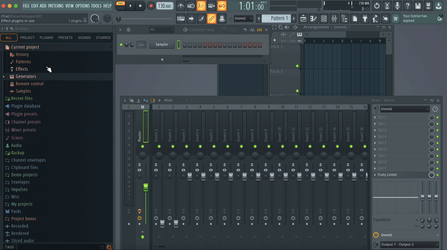The width and height of the screenshot is (447, 250).
Task: Expand the Generators tree item
Action: 4,76
